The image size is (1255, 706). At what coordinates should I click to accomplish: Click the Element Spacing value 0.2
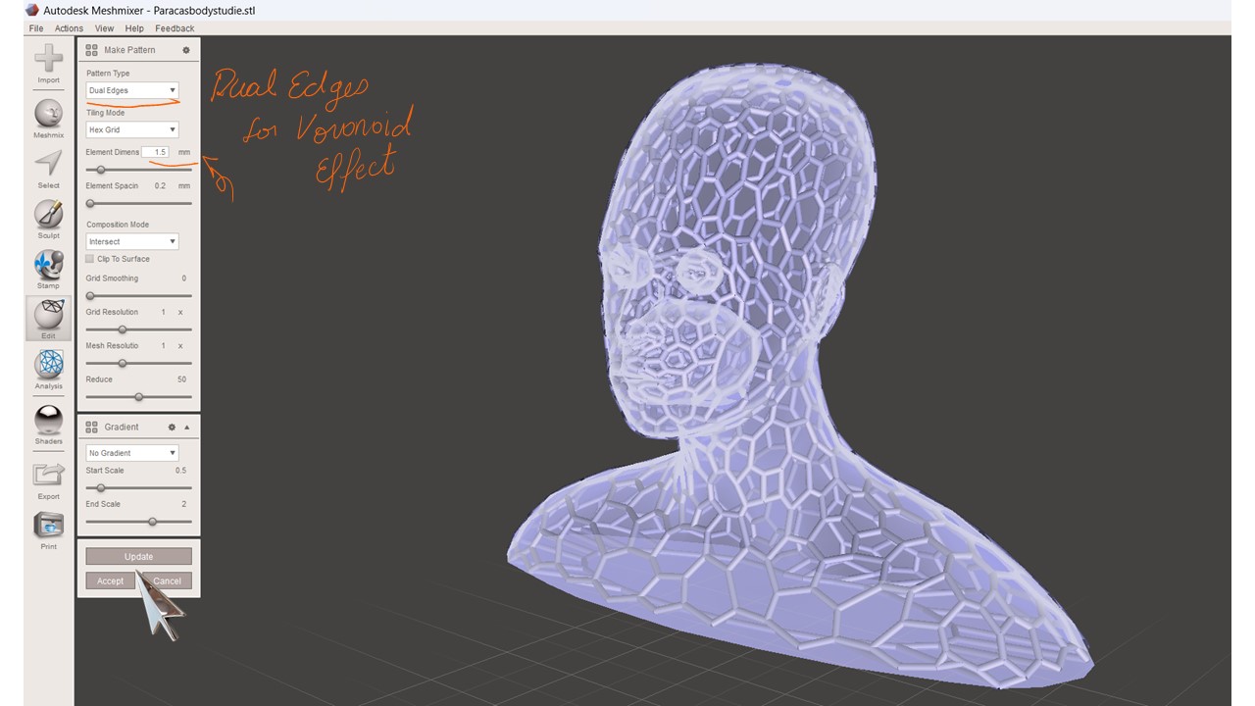click(160, 185)
